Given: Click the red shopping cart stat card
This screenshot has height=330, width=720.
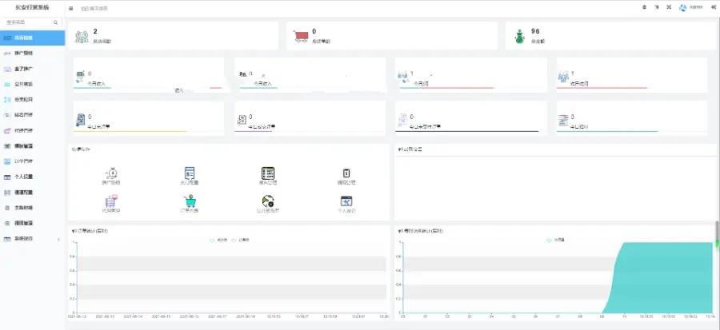Looking at the screenshot, I should pos(392,36).
